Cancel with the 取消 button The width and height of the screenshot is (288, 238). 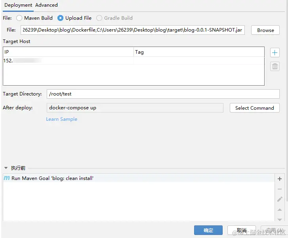coord(242,230)
